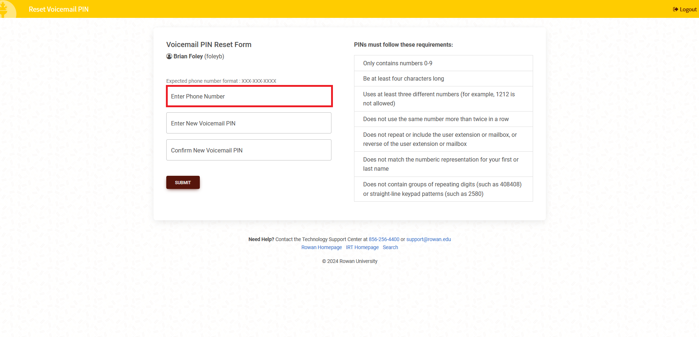Screen dimensions: 699x337
Task: Select the requirement about four characters long
Action: coord(403,78)
